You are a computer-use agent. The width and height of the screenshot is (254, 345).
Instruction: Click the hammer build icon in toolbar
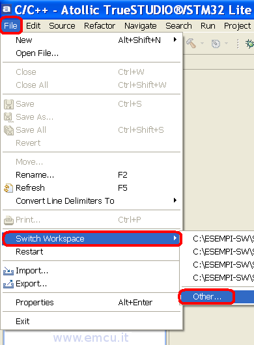(x=191, y=43)
